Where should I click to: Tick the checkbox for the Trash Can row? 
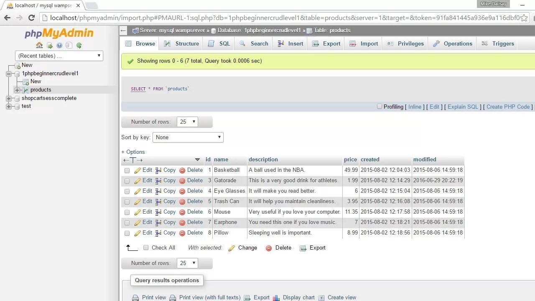(127, 202)
